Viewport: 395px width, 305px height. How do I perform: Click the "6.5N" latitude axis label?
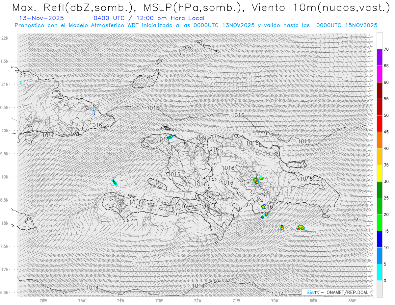4,292
